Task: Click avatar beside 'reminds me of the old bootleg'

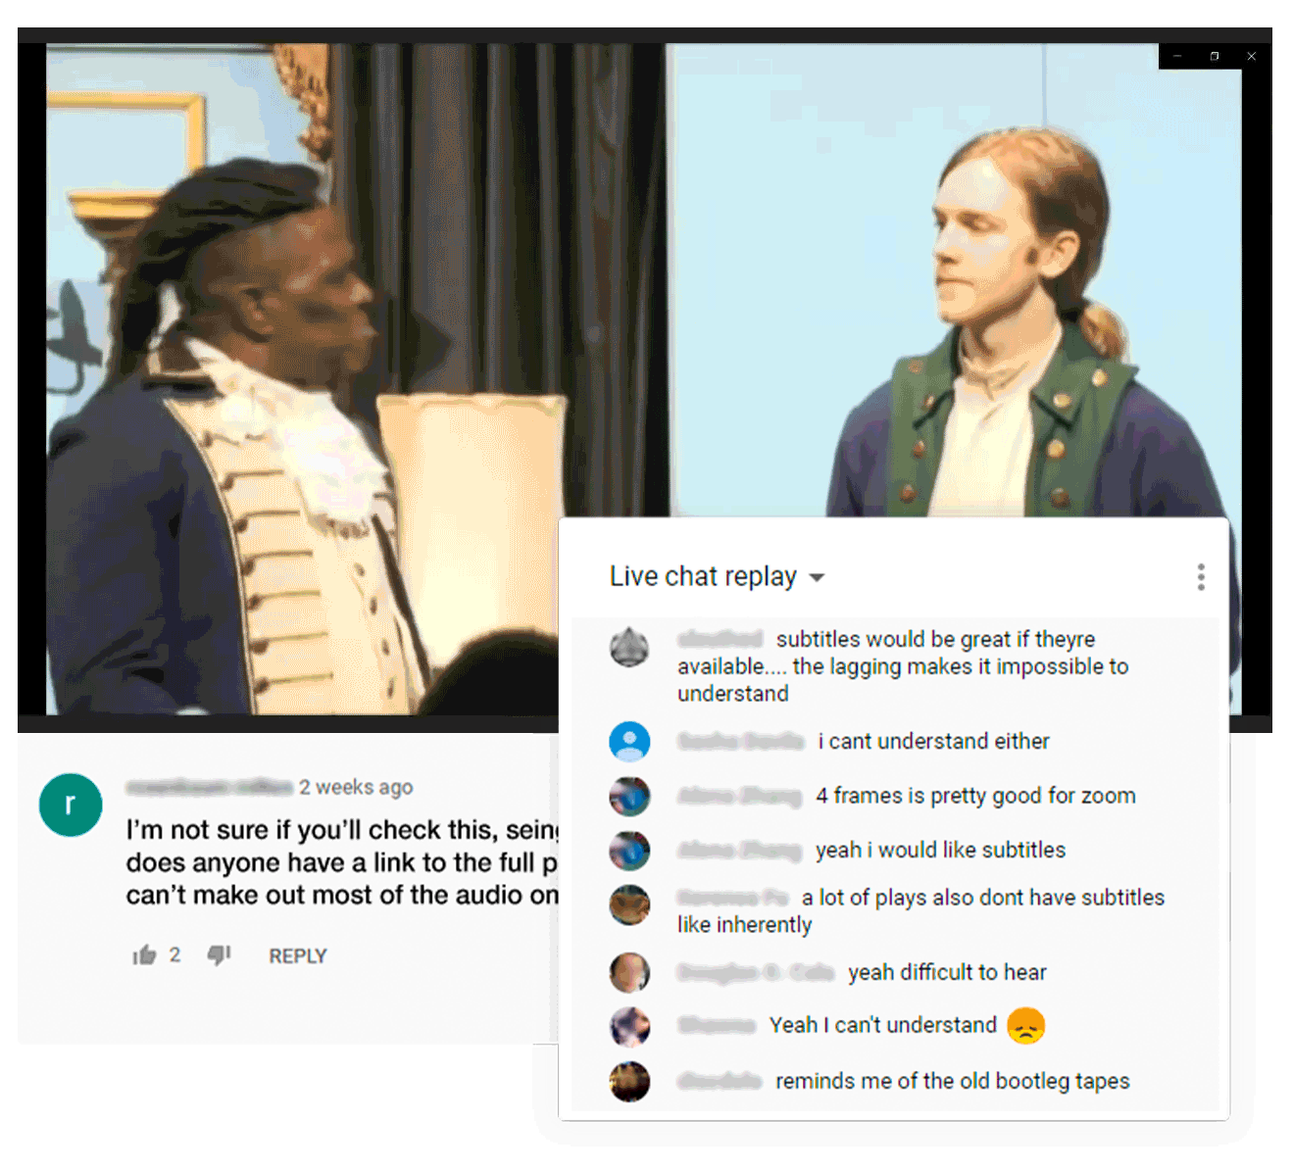Action: click(629, 1082)
